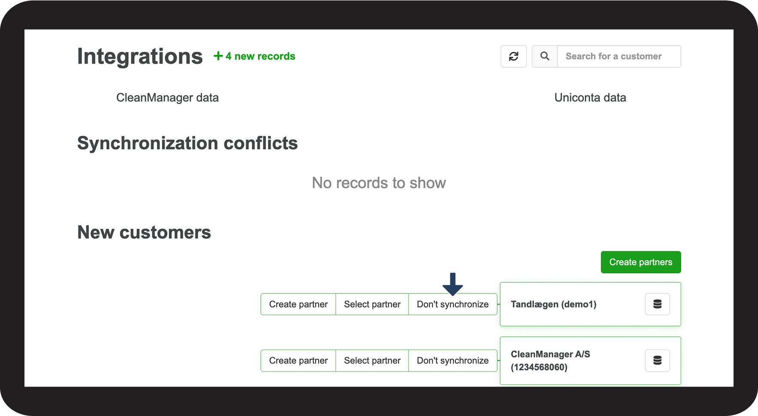
Task: Click the No records to show message
Action: click(x=379, y=183)
